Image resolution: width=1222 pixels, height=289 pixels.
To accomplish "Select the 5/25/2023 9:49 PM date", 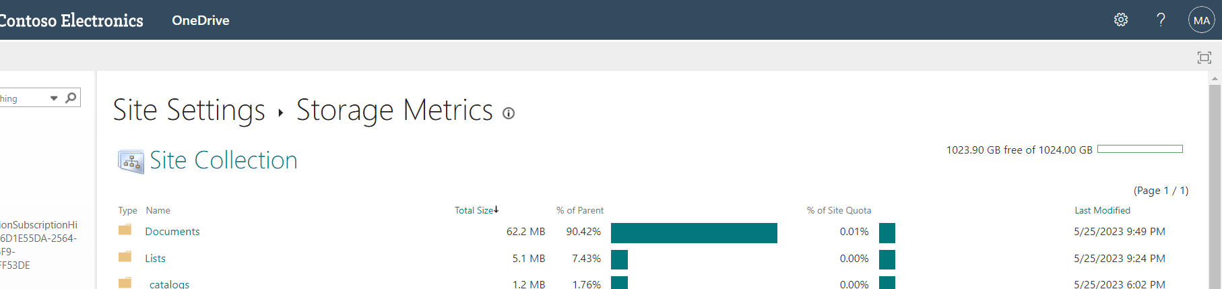I will (x=1120, y=231).
